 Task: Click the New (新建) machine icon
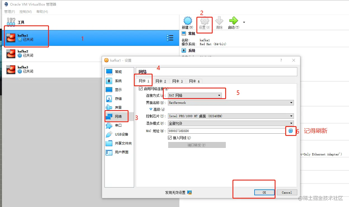188,21
